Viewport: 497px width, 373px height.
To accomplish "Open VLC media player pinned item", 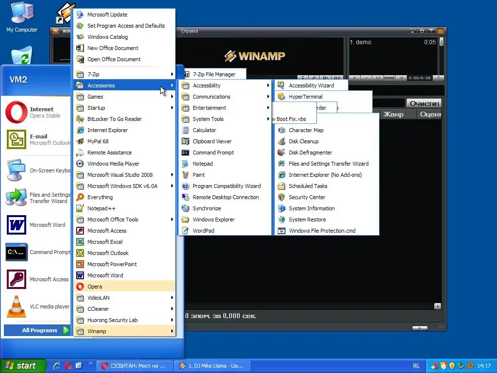I will tap(36, 306).
